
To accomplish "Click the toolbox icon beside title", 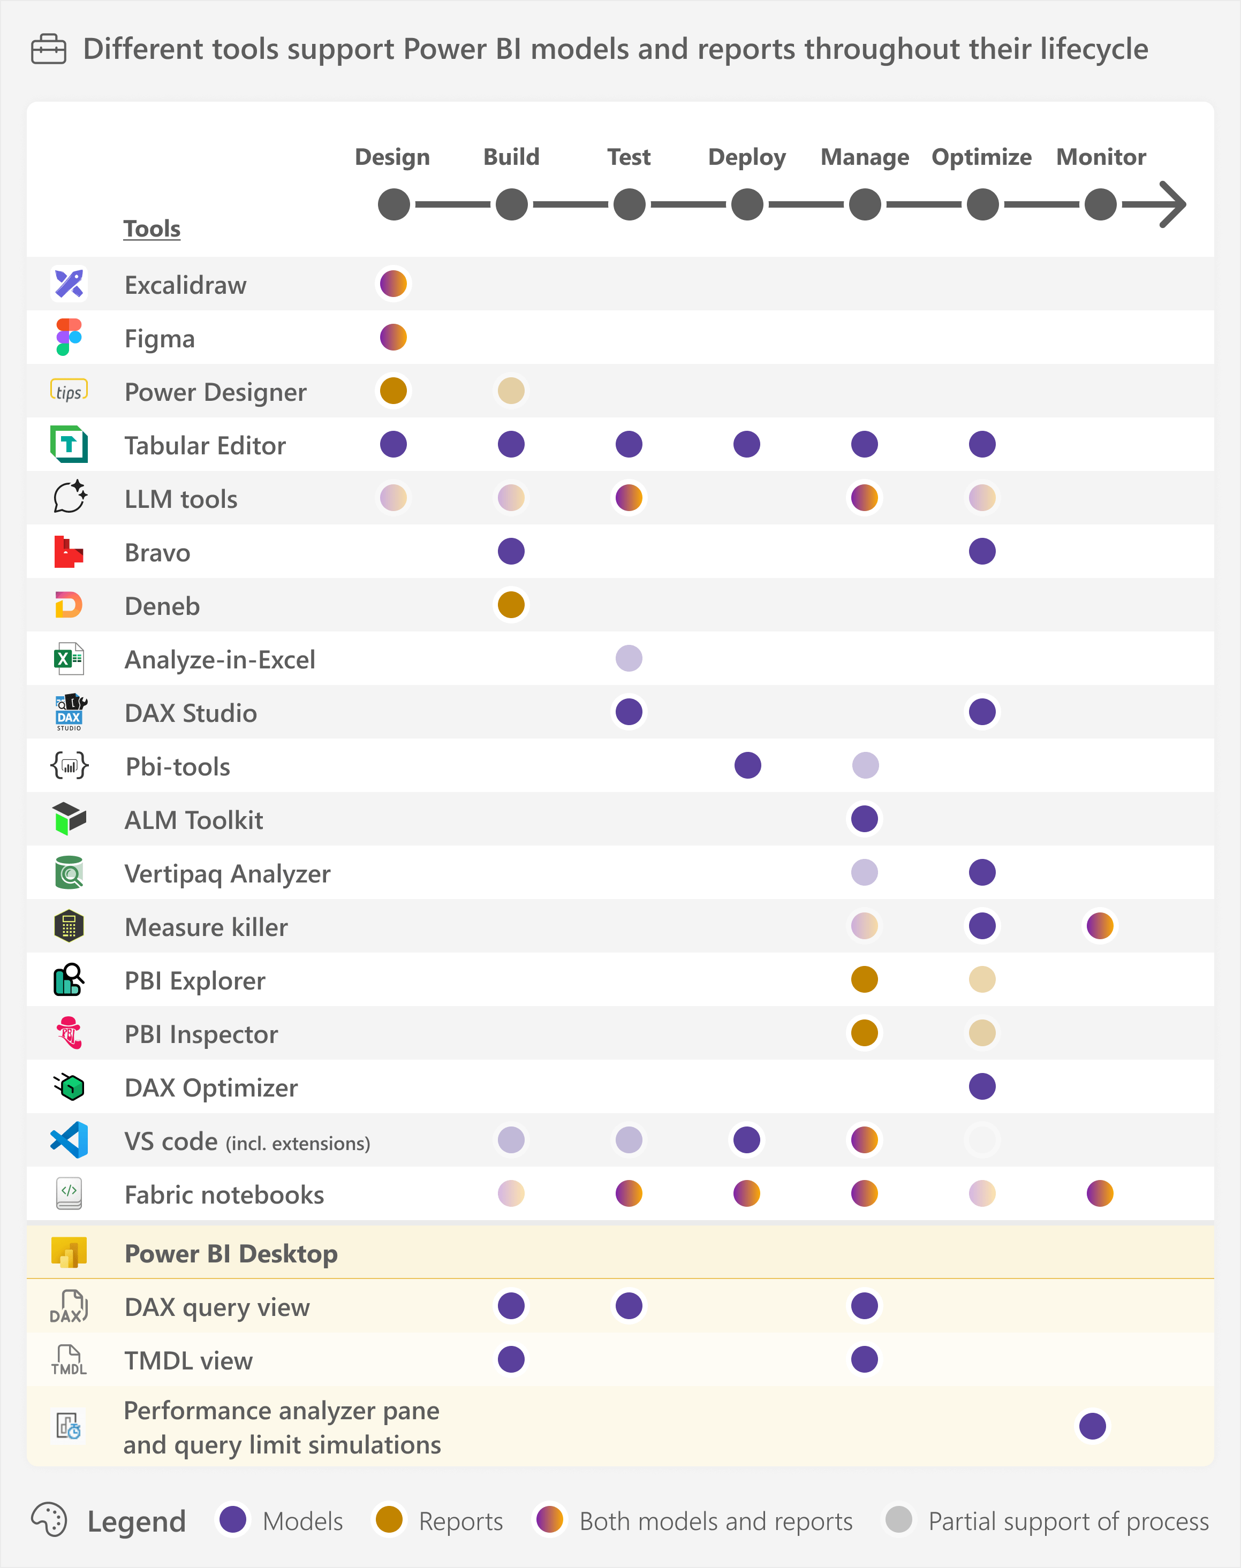I will (x=49, y=49).
